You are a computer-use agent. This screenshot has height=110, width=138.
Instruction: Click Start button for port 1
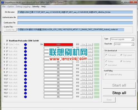[x=83, y=44]
